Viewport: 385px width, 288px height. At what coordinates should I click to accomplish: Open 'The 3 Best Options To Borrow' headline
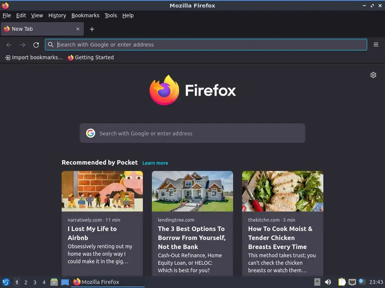click(x=192, y=238)
